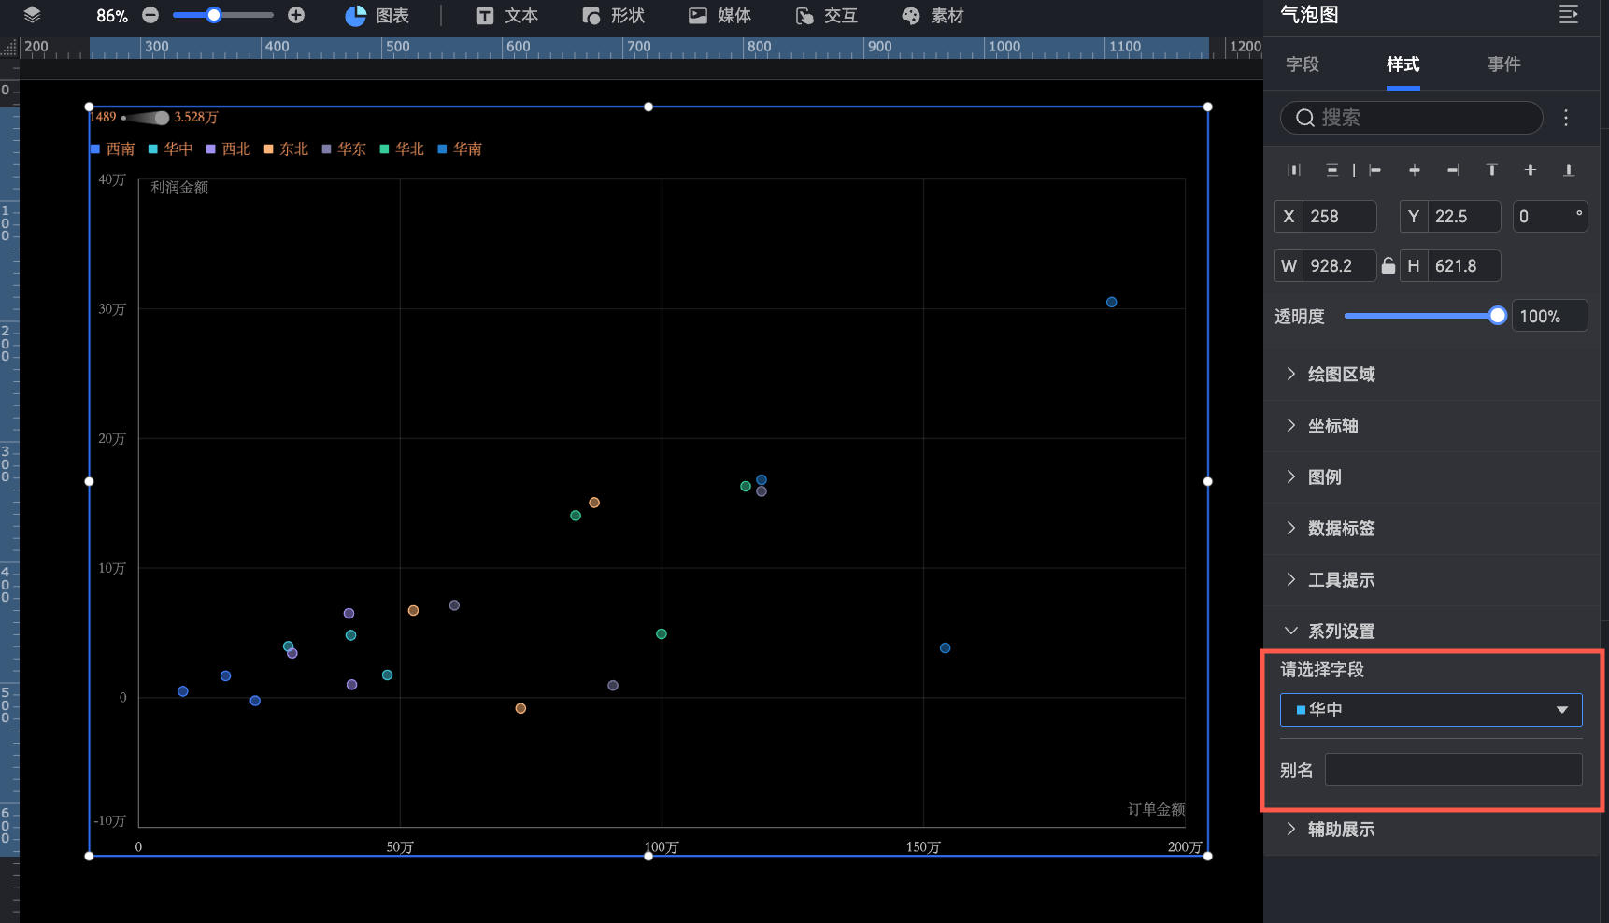Align right edges icon
Screen dimensions: 1609x923
pyautogui.click(x=1453, y=170)
